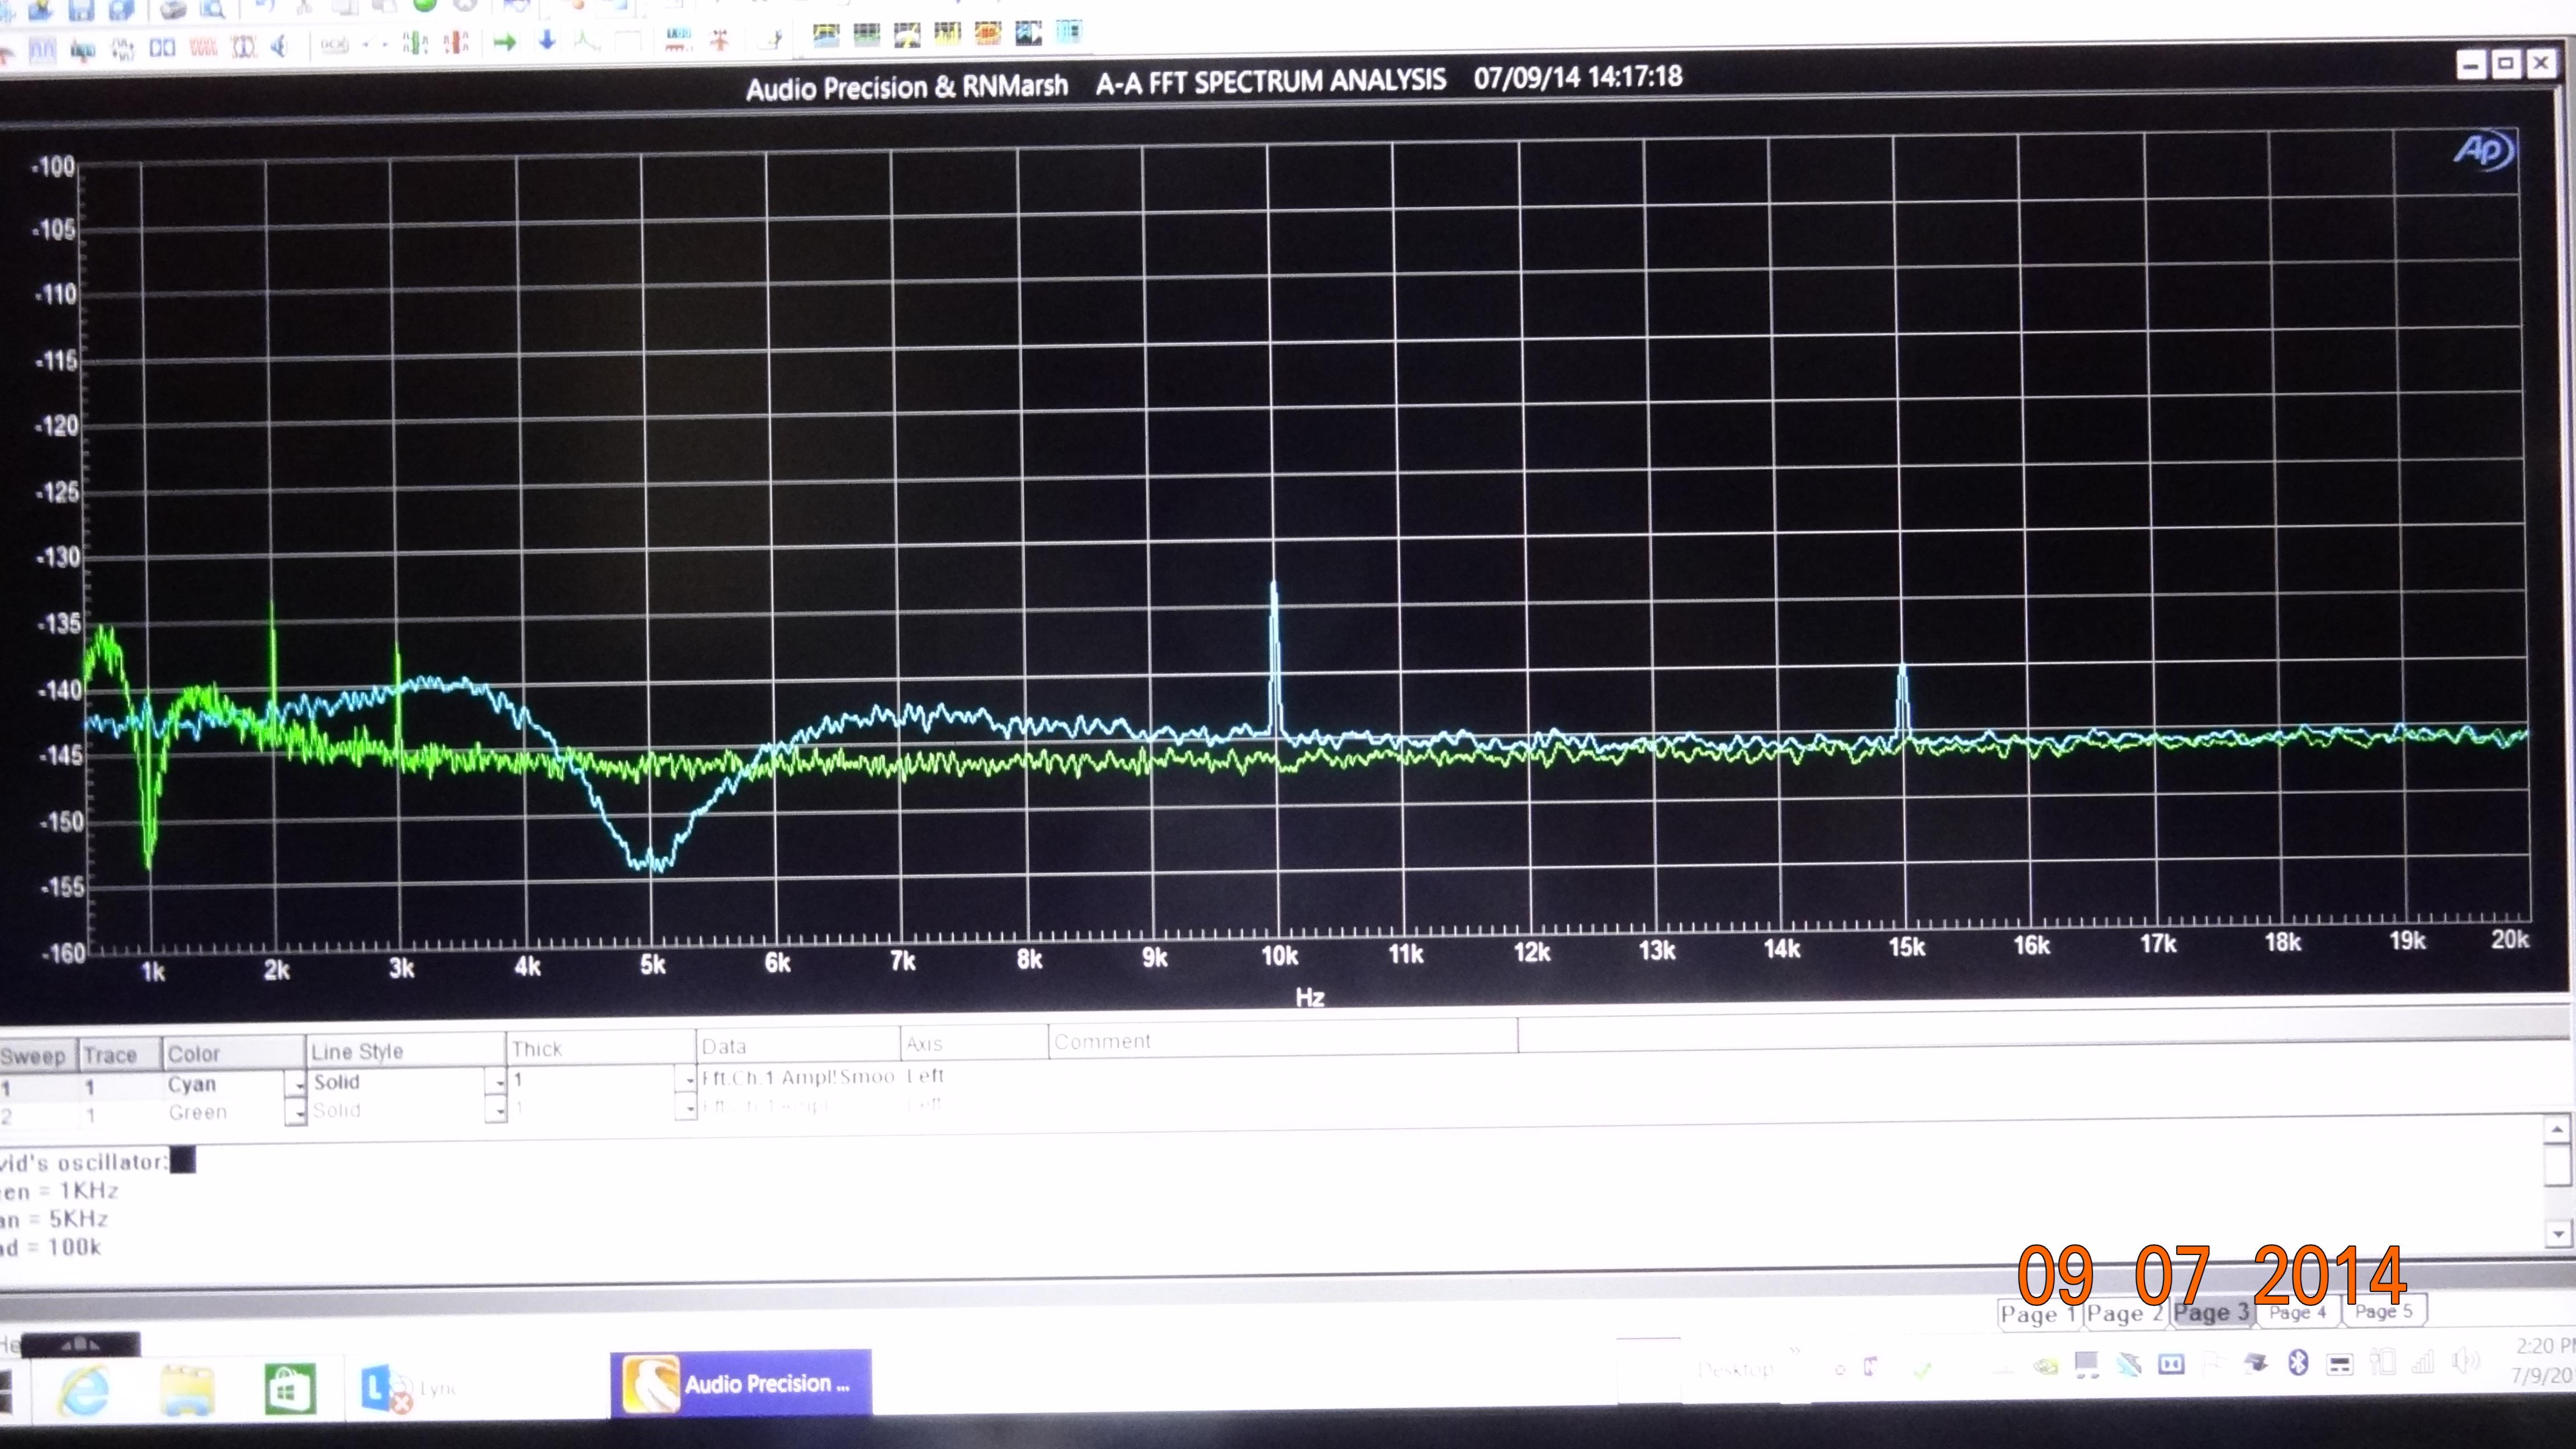Click the Bluetooth tray icon
2576x1449 pixels.
tap(2298, 1362)
